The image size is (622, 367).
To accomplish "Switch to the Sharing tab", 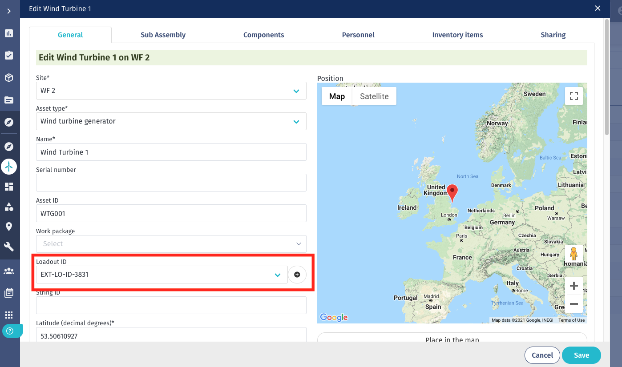I will [x=553, y=35].
